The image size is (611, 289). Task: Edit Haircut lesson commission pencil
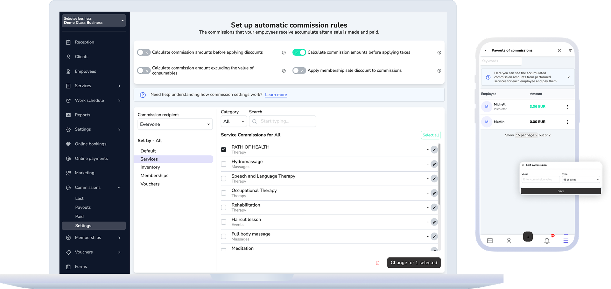click(x=434, y=222)
